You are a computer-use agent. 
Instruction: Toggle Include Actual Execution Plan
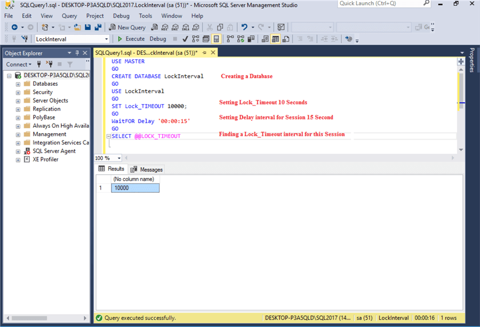click(229, 39)
